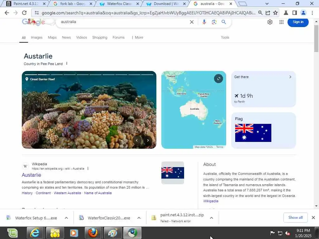Viewport: 319px width, 239px height.
Task: Open Name of Australia sublink
Action: (x=98, y=193)
